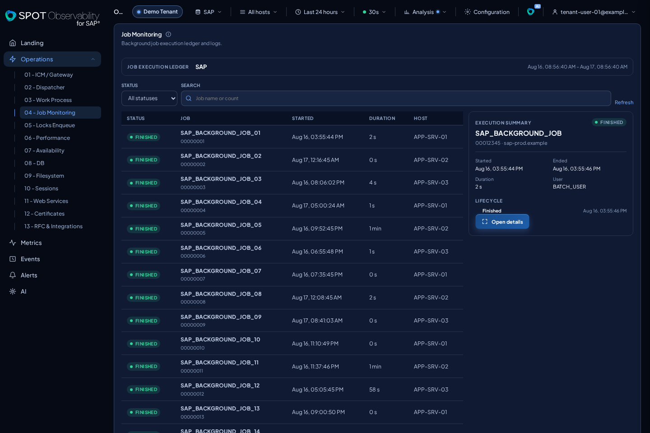Click host cell APP-SRV-01 of SAP_BACKGROUND_JOB_10
This screenshot has width=650, height=433.
click(430, 344)
